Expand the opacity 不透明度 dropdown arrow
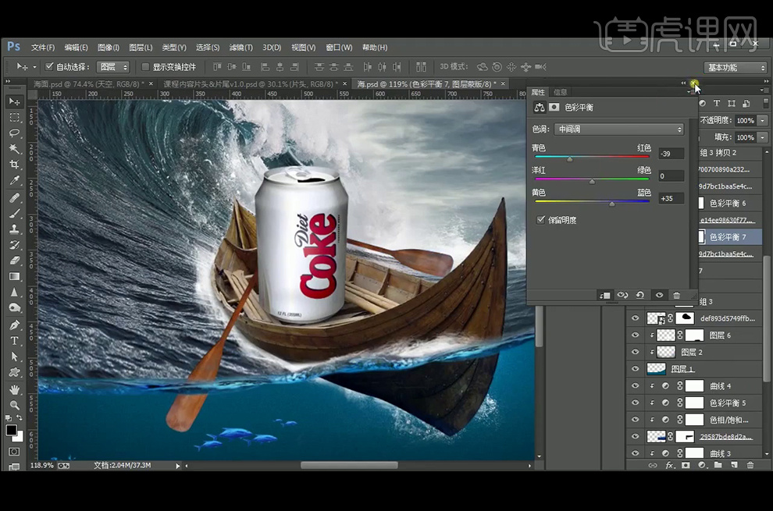This screenshot has height=511, width=773. (x=762, y=121)
